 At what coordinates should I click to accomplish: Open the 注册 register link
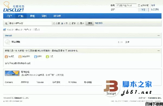[153, 5]
